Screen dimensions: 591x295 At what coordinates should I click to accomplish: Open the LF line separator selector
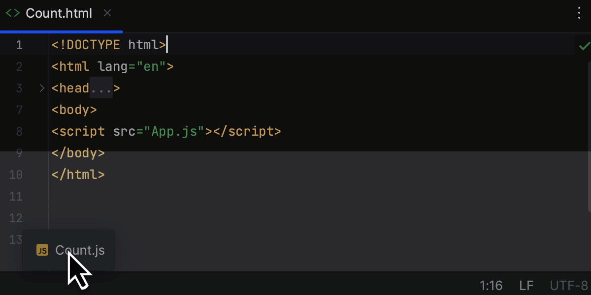(526, 285)
